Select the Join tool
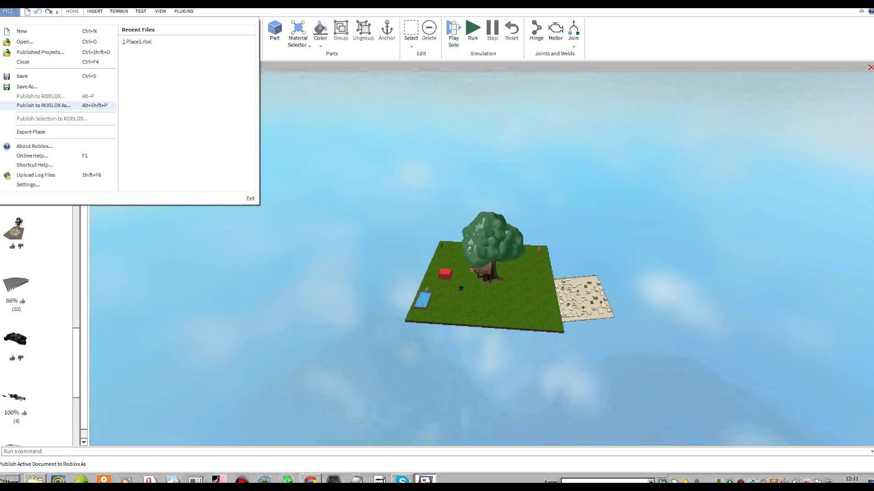This screenshot has height=491, width=874. (574, 31)
